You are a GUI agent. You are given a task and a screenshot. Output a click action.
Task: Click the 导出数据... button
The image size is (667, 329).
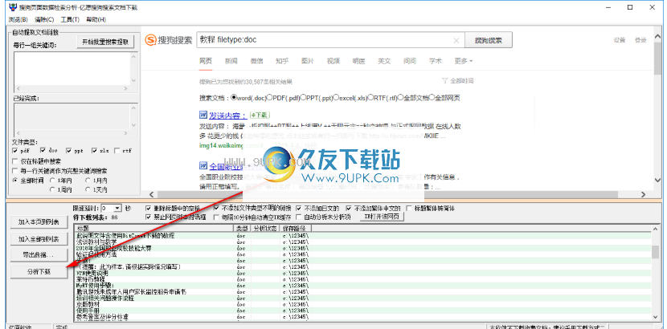(x=39, y=255)
